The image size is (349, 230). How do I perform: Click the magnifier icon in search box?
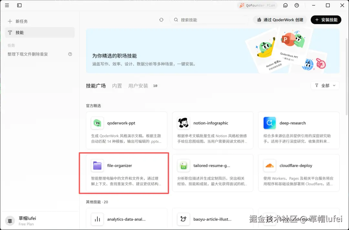[x=176, y=20]
